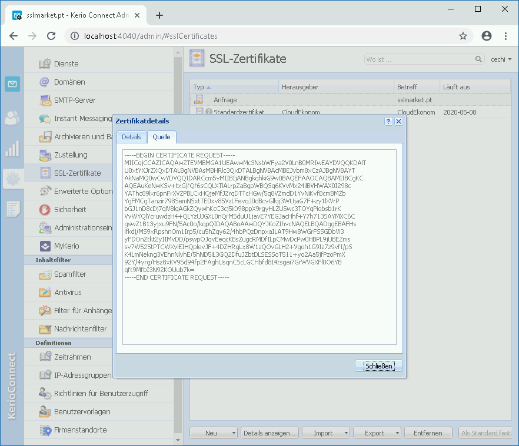Expand the Import dropdown arrow
The height and width of the screenshot is (446, 519).
pyautogui.click(x=346, y=432)
